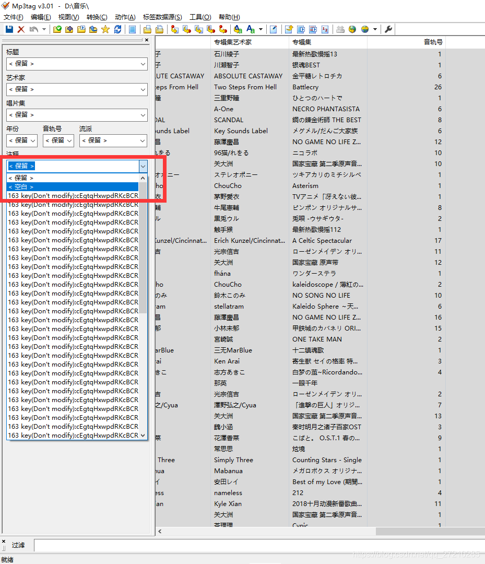Collapse the open 注释 comment dropdown arrow
Image resolution: width=485 pixels, height=564 pixels.
[x=143, y=166]
